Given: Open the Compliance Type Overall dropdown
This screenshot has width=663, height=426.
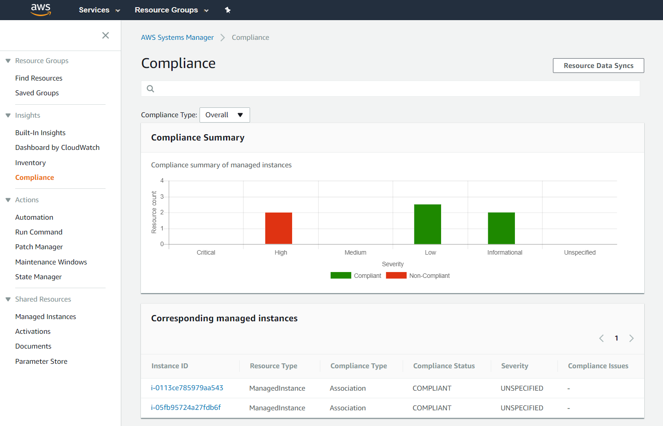Looking at the screenshot, I should [225, 115].
